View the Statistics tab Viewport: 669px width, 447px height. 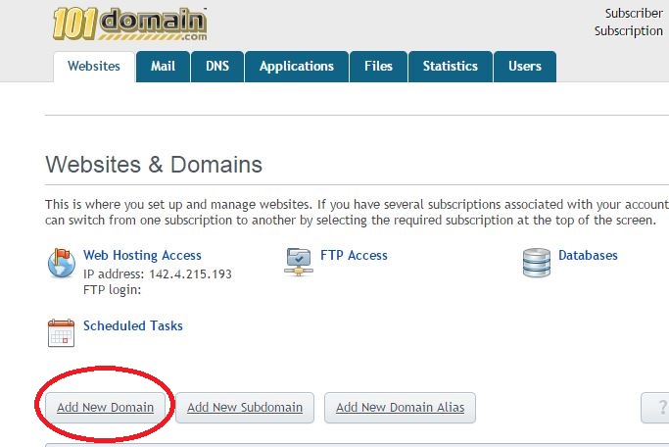(x=451, y=67)
